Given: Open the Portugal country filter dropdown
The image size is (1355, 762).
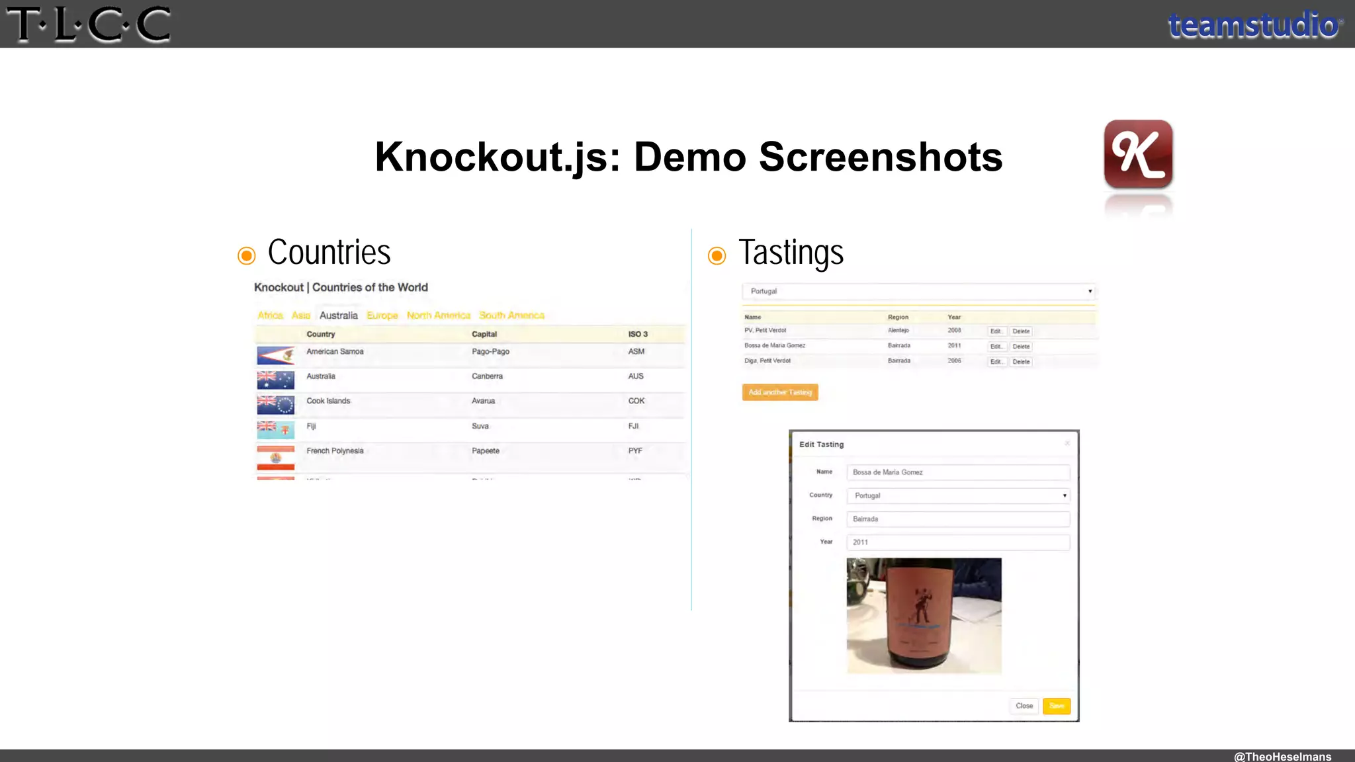Looking at the screenshot, I should point(920,291).
